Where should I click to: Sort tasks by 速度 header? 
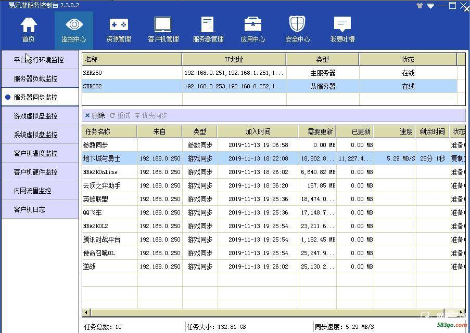pos(395,131)
